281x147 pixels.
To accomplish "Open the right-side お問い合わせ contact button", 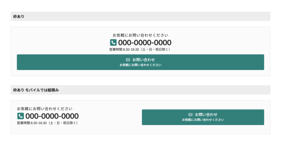I will (x=203, y=117).
